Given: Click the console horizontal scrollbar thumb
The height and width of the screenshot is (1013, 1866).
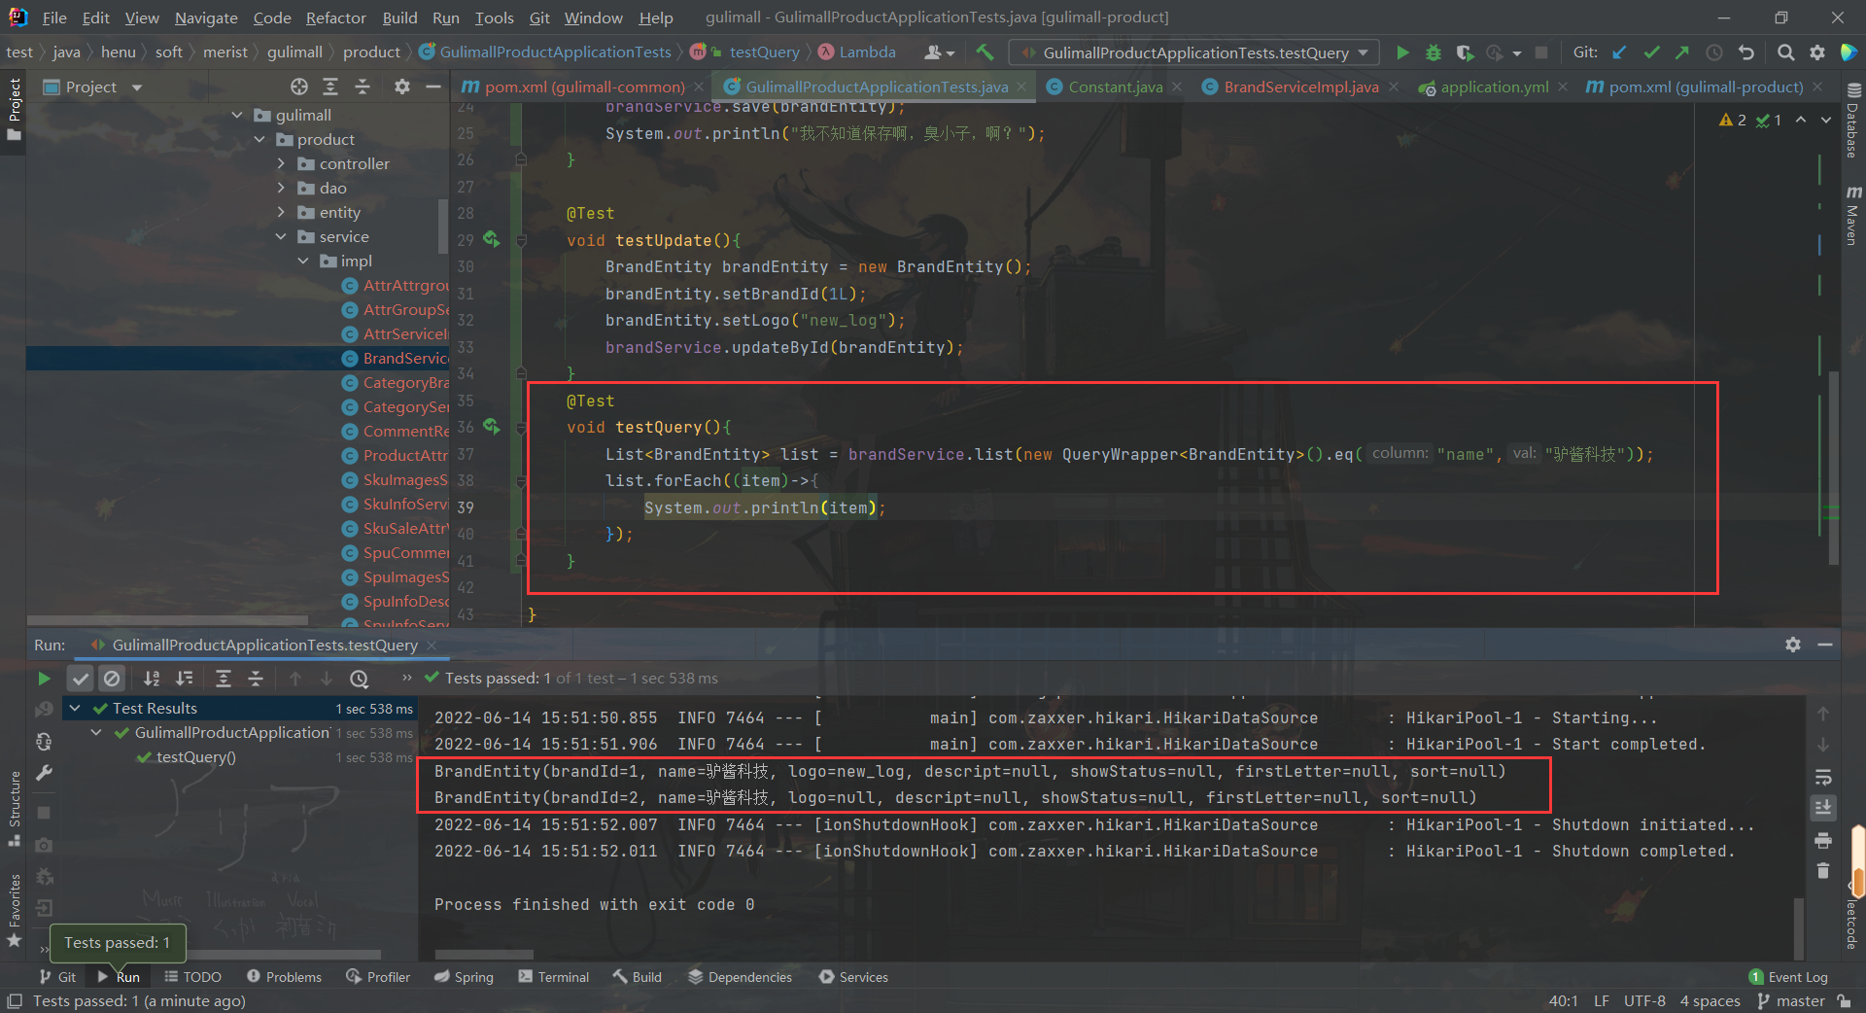Looking at the screenshot, I should [x=484, y=954].
